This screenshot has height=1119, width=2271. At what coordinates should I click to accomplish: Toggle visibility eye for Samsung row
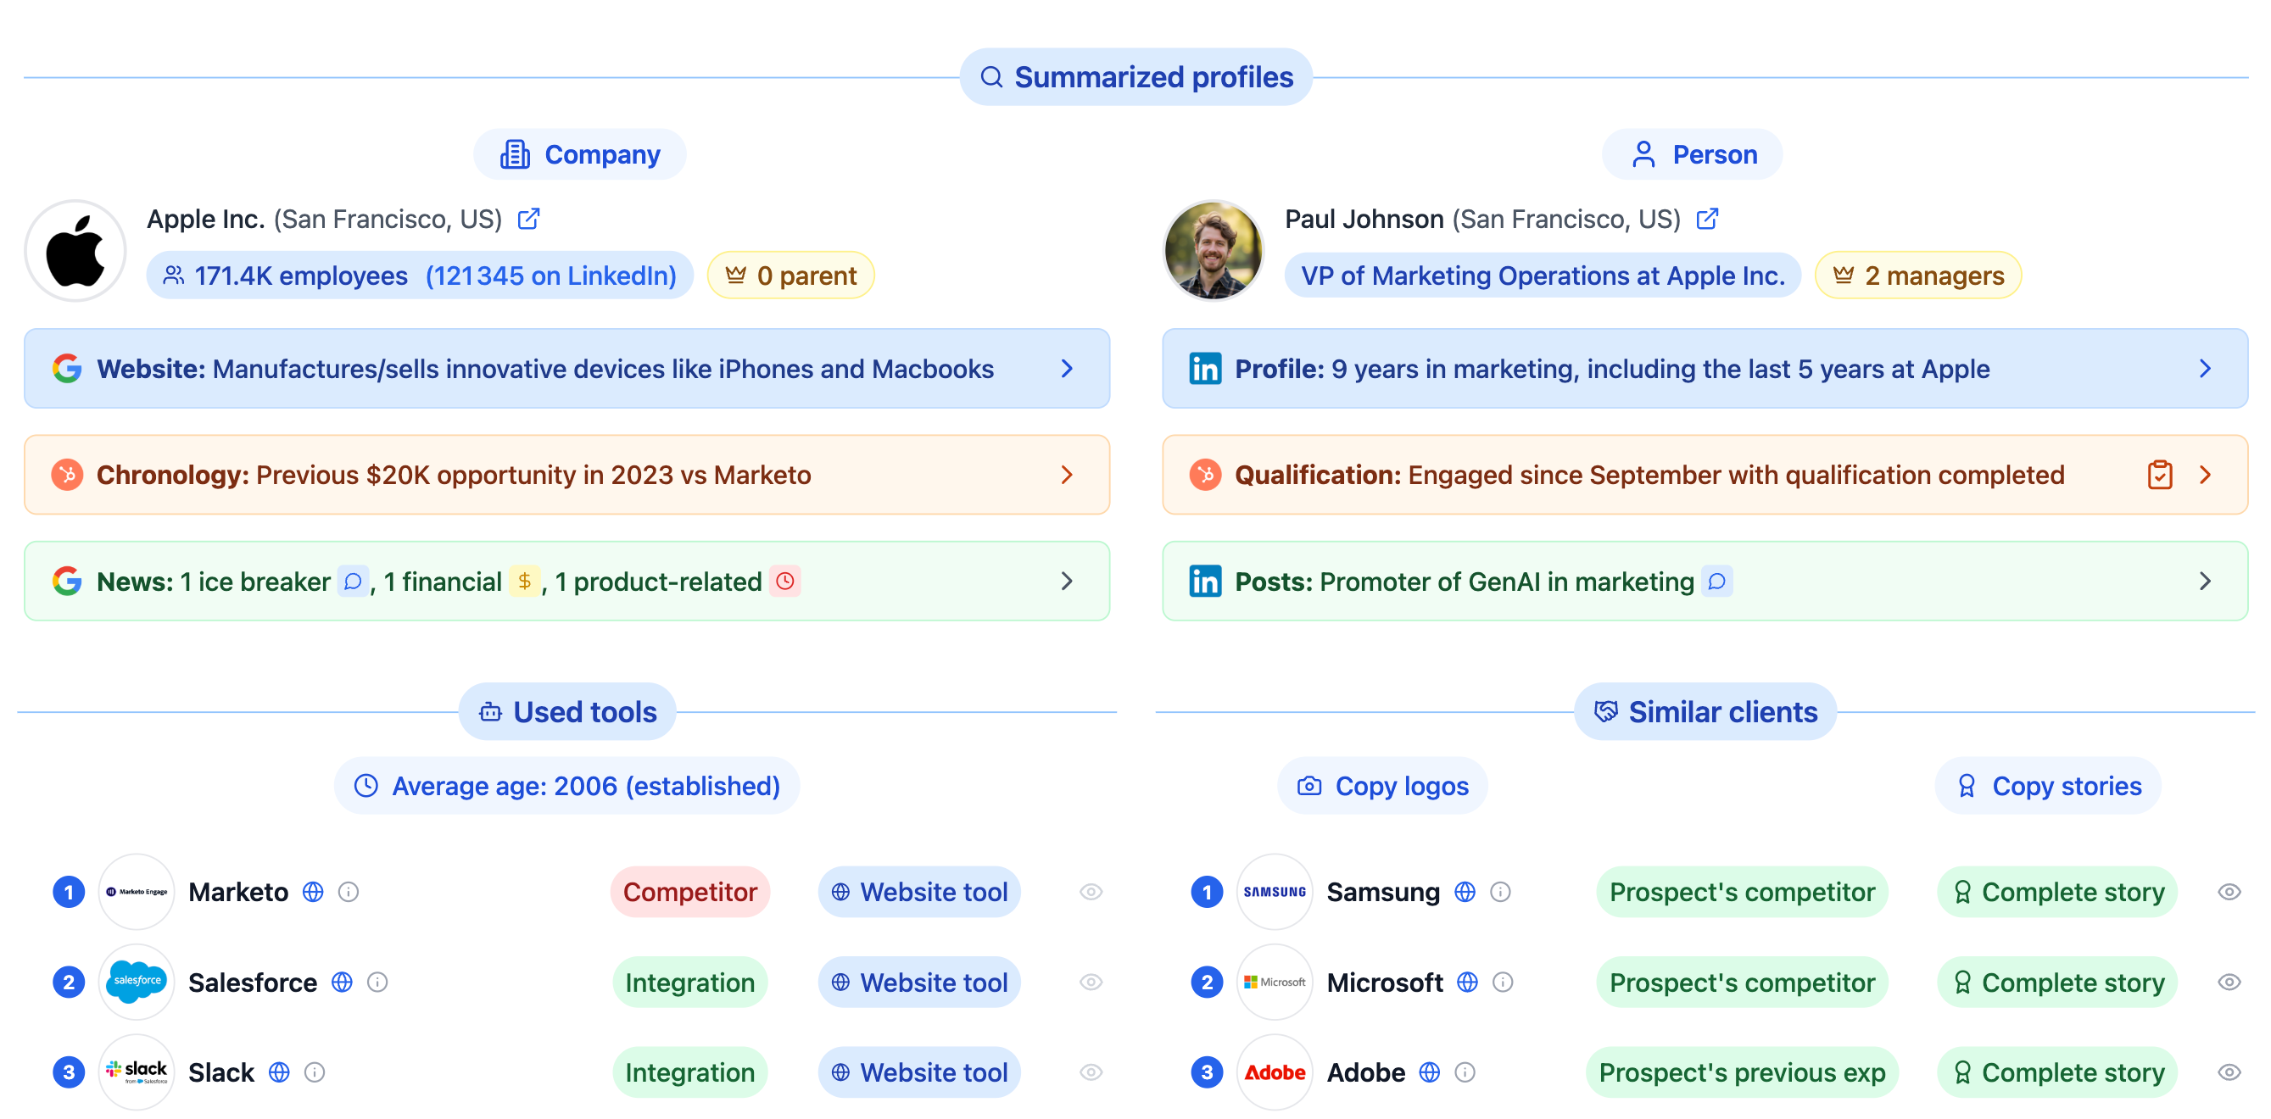[2229, 892]
